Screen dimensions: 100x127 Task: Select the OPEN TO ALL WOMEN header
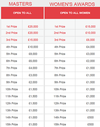click(72, 13)
